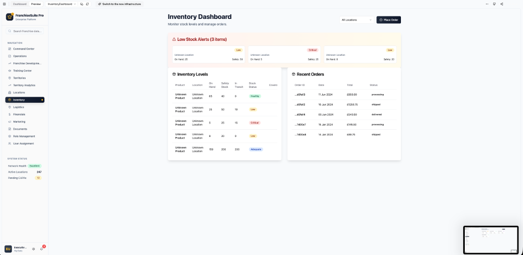Click the Territory Analytics trend icon
Viewport: 523px width, 255px height.
pos(10,85)
